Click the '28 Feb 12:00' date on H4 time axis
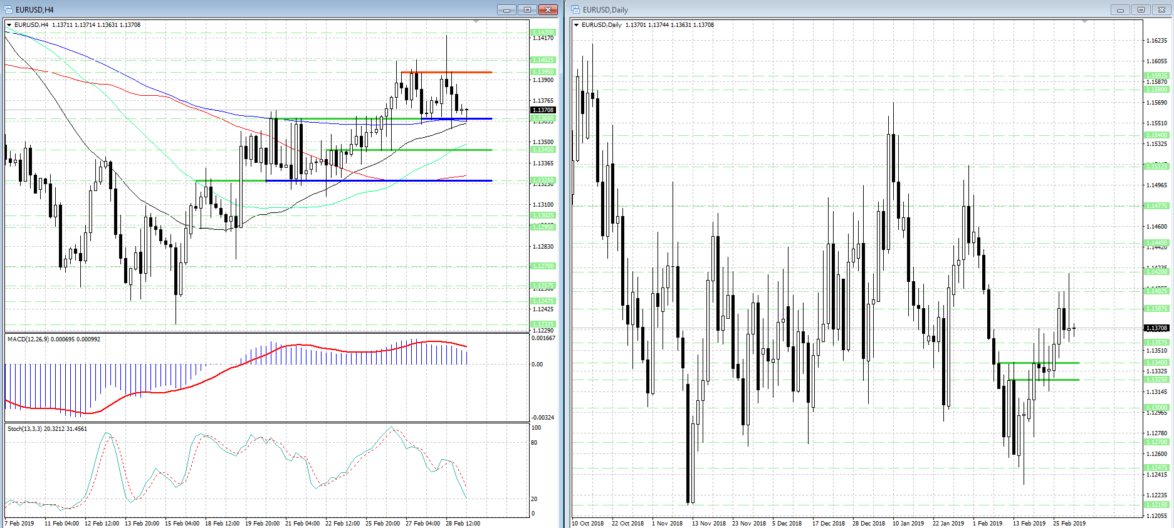 point(463,524)
